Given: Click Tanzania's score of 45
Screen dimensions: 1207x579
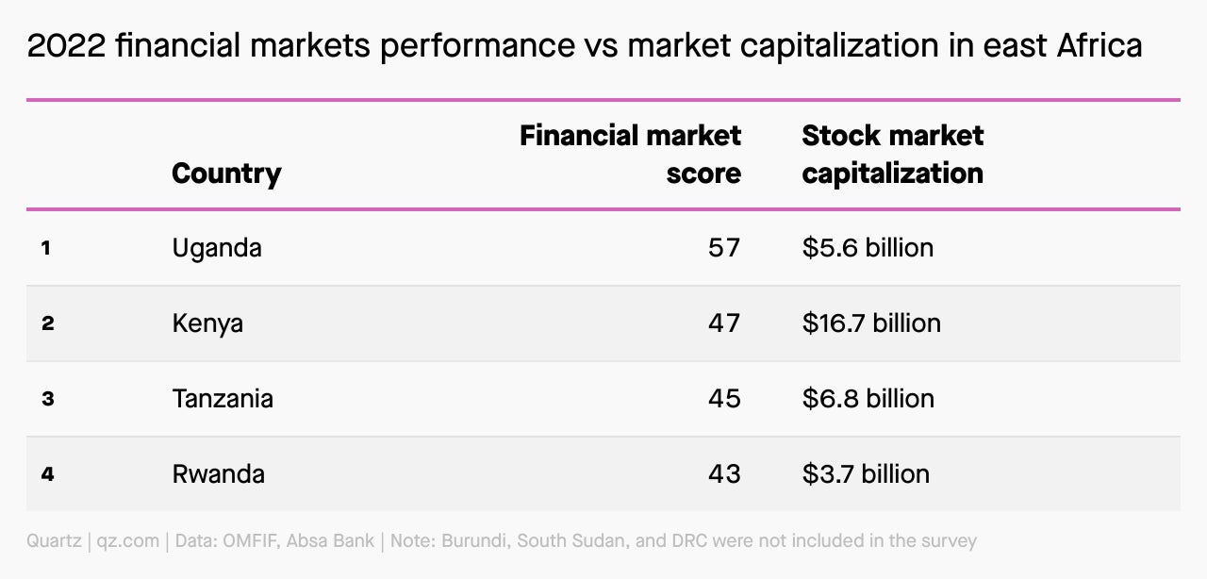Looking at the screenshot, I should (724, 398).
